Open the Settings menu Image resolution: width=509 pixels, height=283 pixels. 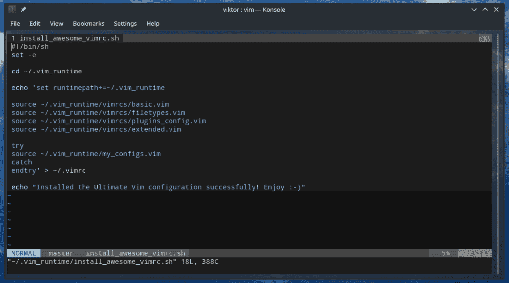(x=125, y=24)
